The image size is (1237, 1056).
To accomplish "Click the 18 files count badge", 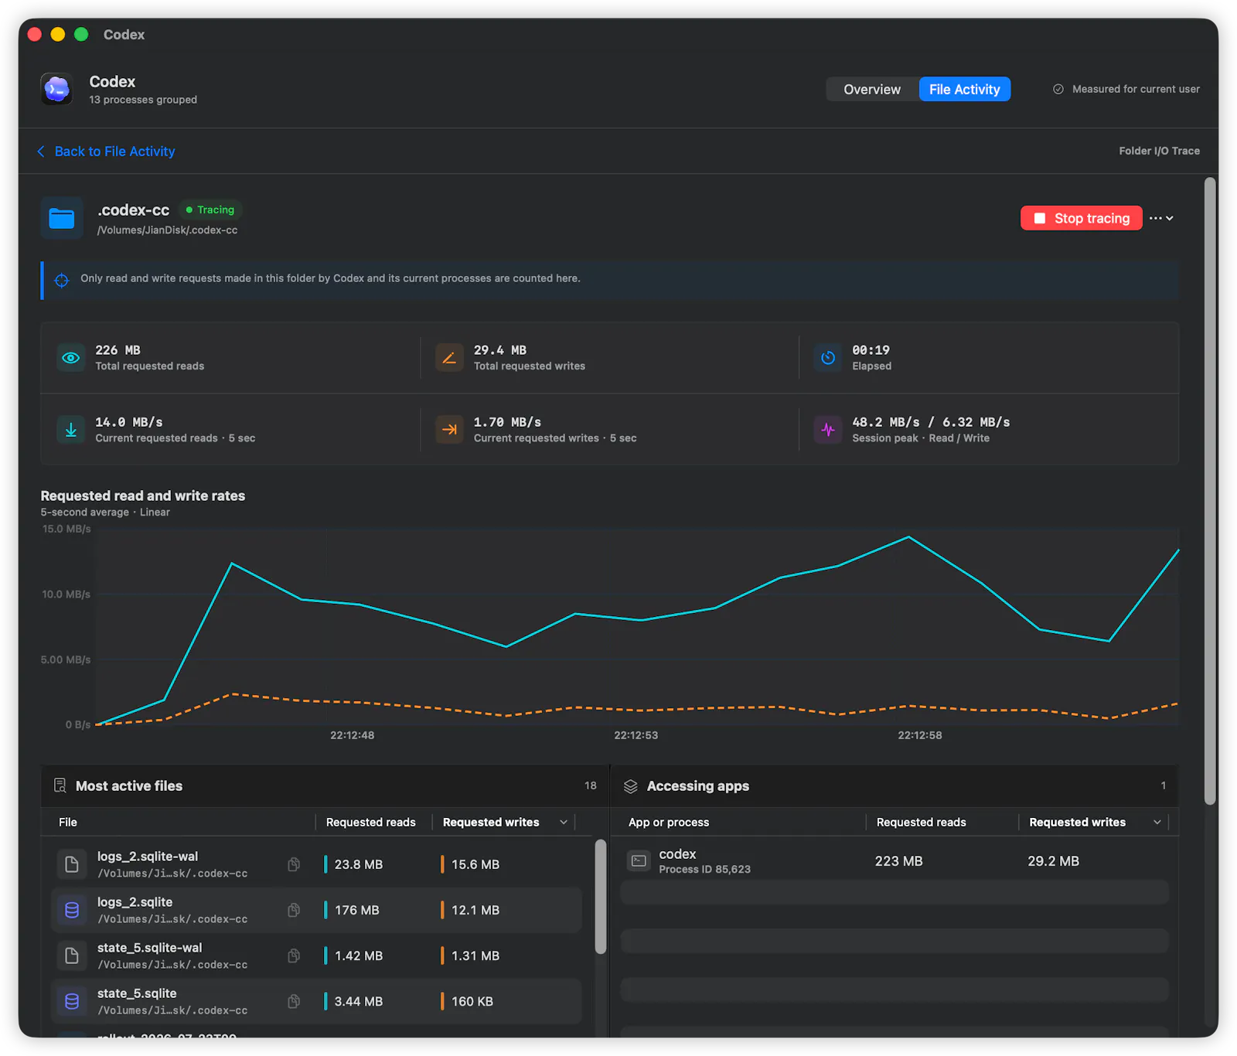I will point(591,785).
